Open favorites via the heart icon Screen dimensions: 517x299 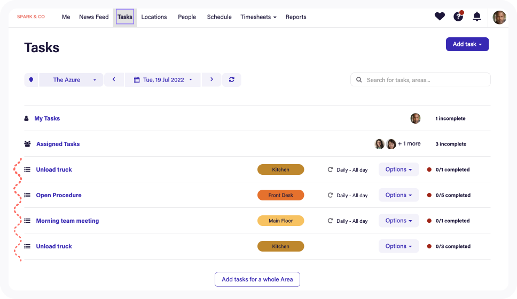440,16
